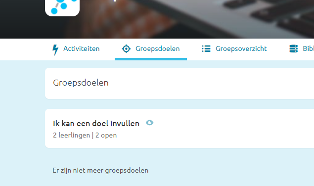Click the lightning bolt Activiteiten icon
Screen dimensions: 314x186
pyautogui.click(x=55, y=49)
